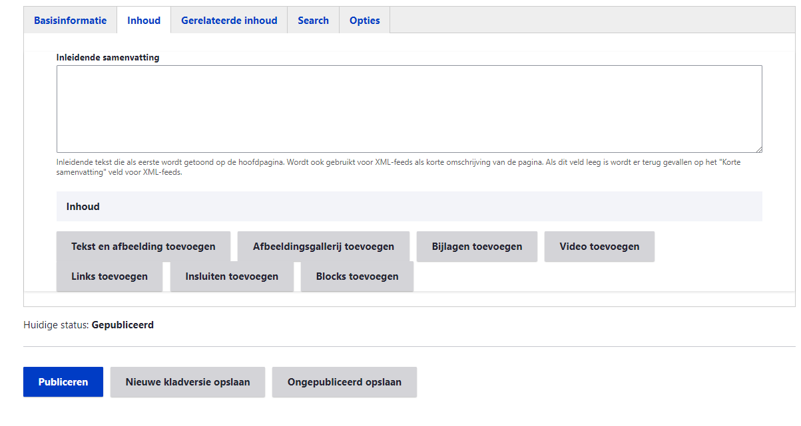801x426 pixels.
Task: Go to the Search tab
Action: 313,21
